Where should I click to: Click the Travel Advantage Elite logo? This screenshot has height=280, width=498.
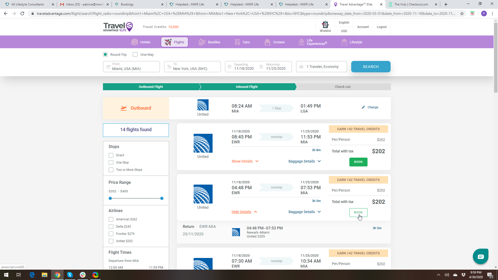click(x=118, y=27)
